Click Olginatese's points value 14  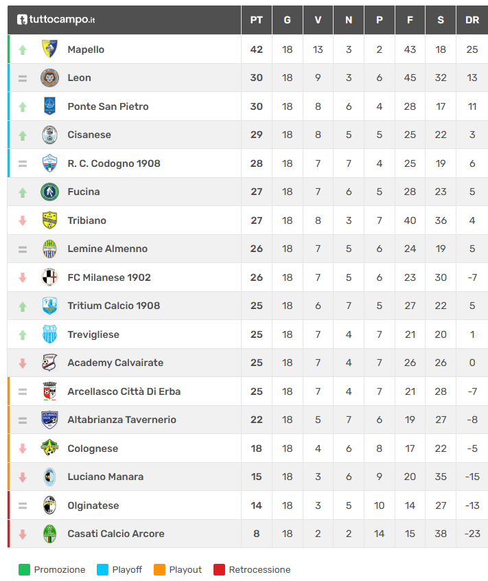(256, 505)
